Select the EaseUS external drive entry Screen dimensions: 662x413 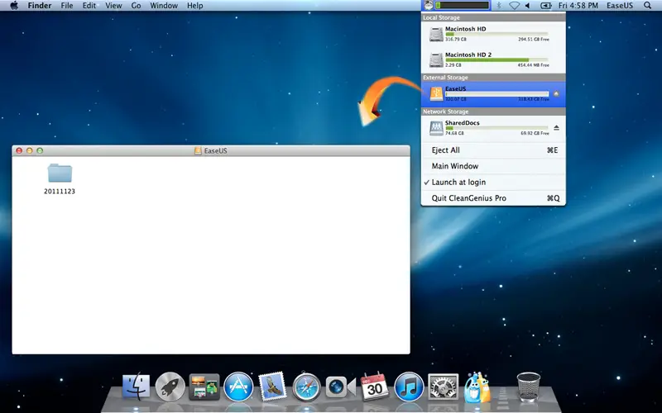coord(493,94)
